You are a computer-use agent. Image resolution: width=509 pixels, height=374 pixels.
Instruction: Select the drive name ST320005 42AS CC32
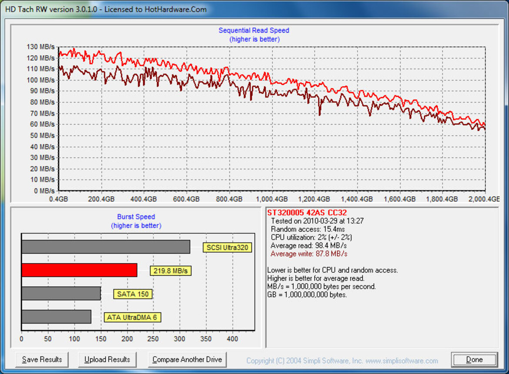click(307, 213)
